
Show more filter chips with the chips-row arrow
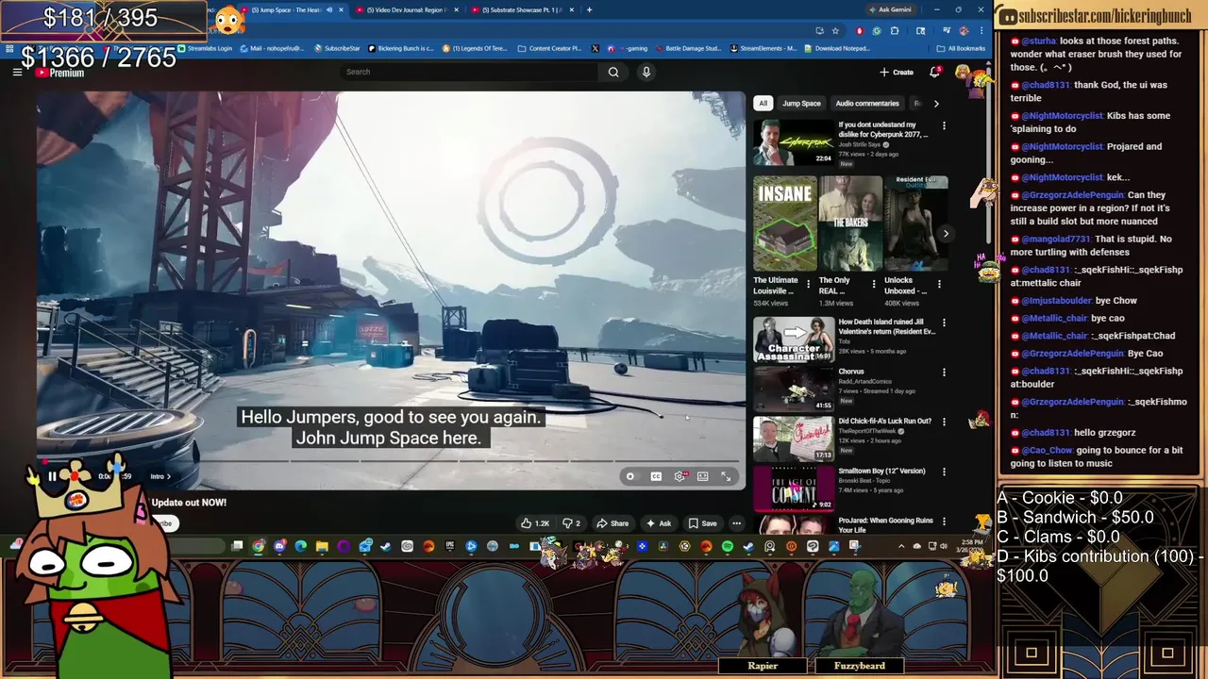click(x=936, y=103)
